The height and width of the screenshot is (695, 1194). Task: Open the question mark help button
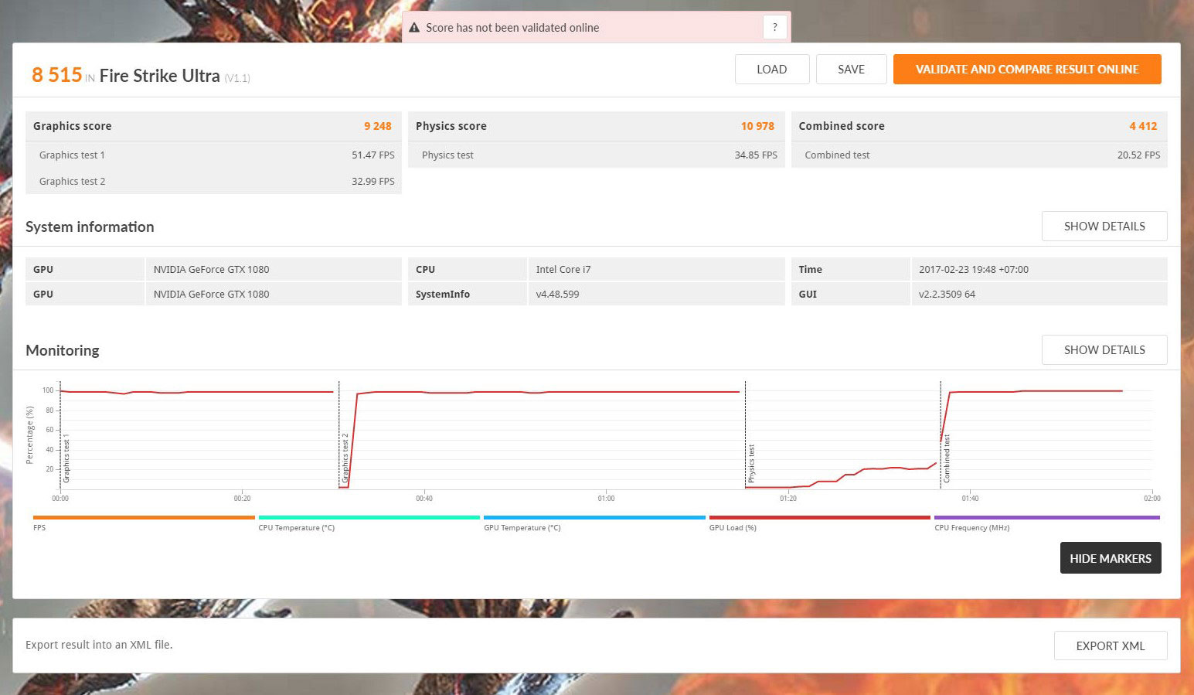pyautogui.click(x=774, y=27)
